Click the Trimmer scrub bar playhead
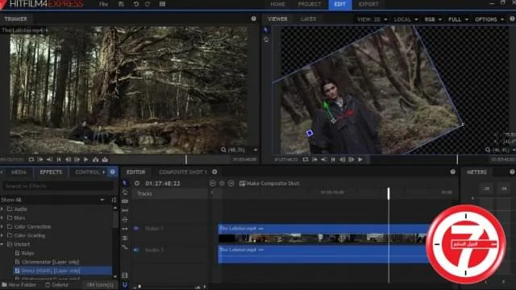Image resolution: width=516 pixels, height=290 pixels. point(186,159)
